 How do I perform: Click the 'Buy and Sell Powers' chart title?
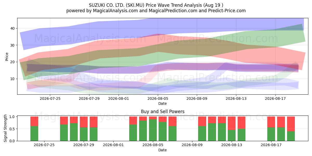163,112
